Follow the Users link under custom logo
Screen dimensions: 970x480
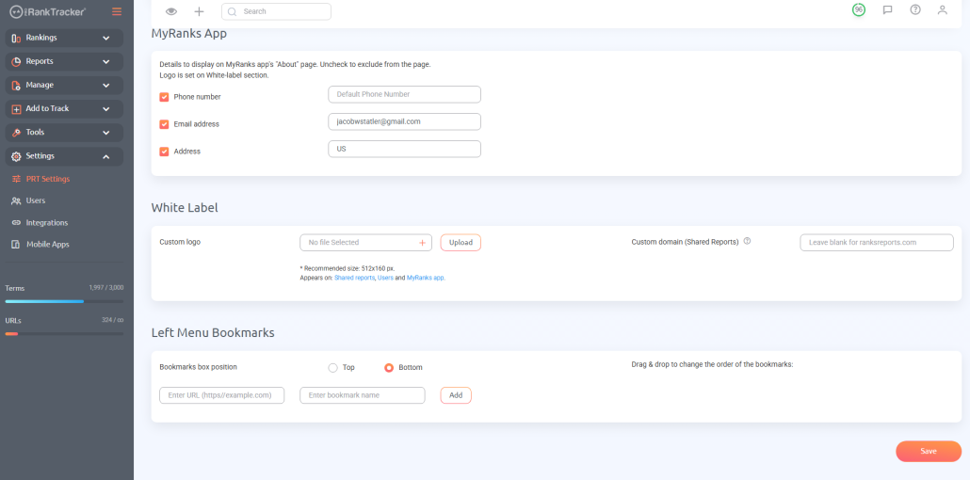[385, 279]
